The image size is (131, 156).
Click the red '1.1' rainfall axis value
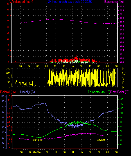[9, 100]
